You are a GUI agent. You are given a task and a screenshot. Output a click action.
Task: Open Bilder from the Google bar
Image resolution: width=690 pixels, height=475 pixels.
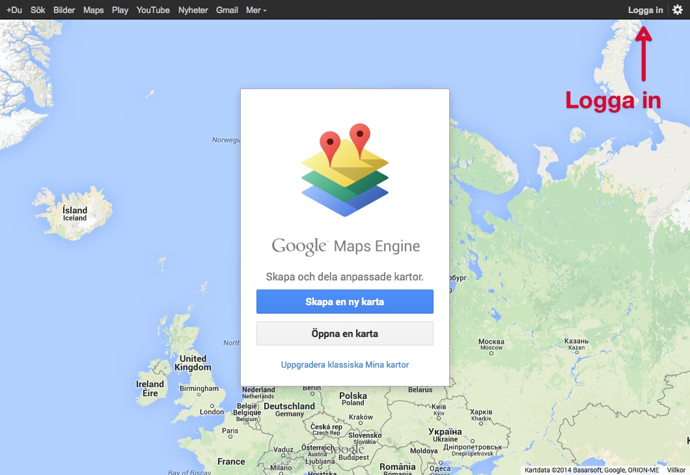tap(64, 10)
